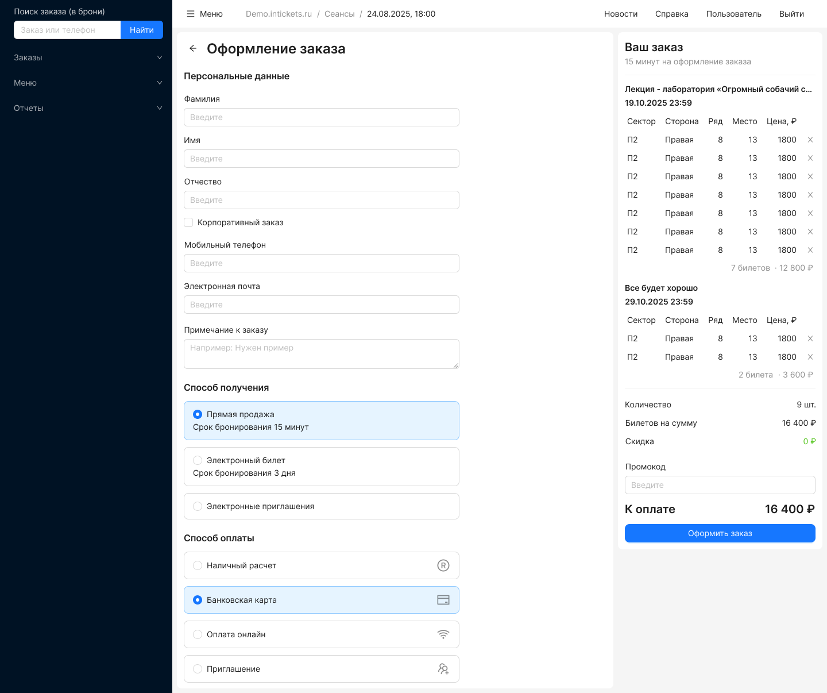Screen dimensions: 827x693
Task: Open Справка in the top navigation
Action: (671, 14)
